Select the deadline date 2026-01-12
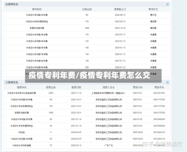 coord(120,54)
